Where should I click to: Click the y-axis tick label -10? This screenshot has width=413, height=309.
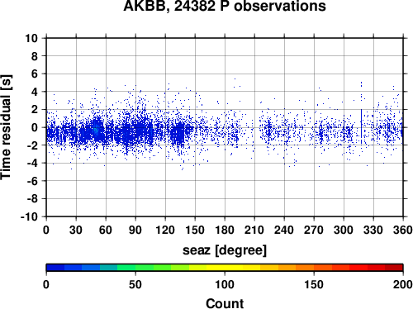click(x=29, y=216)
